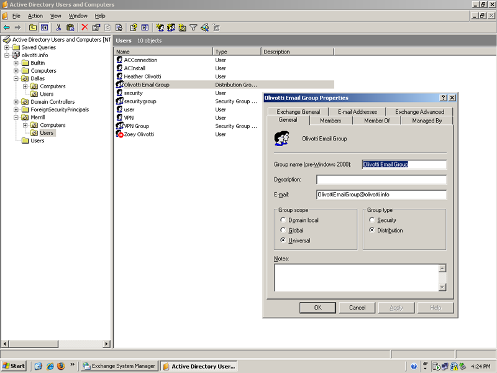Image resolution: width=497 pixels, height=373 pixels.
Task: Click in the Notes text area
Action: [x=357, y=277]
